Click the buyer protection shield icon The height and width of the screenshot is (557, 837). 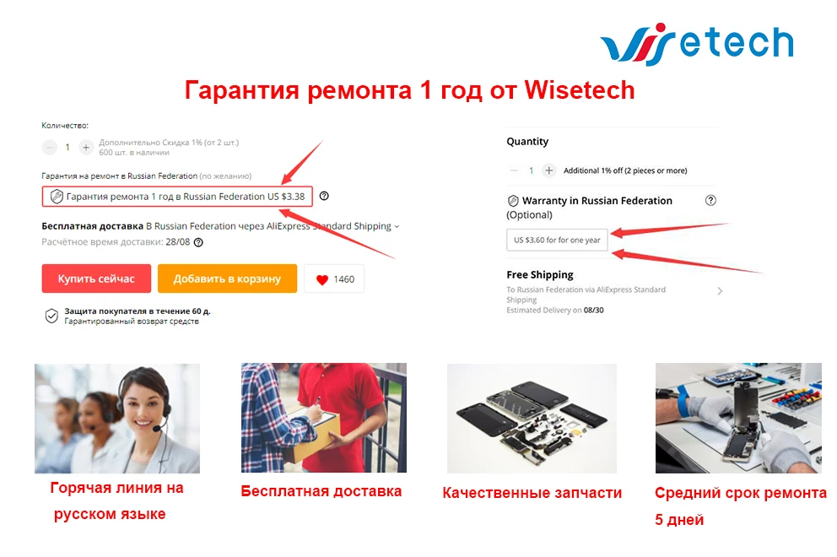point(51,316)
